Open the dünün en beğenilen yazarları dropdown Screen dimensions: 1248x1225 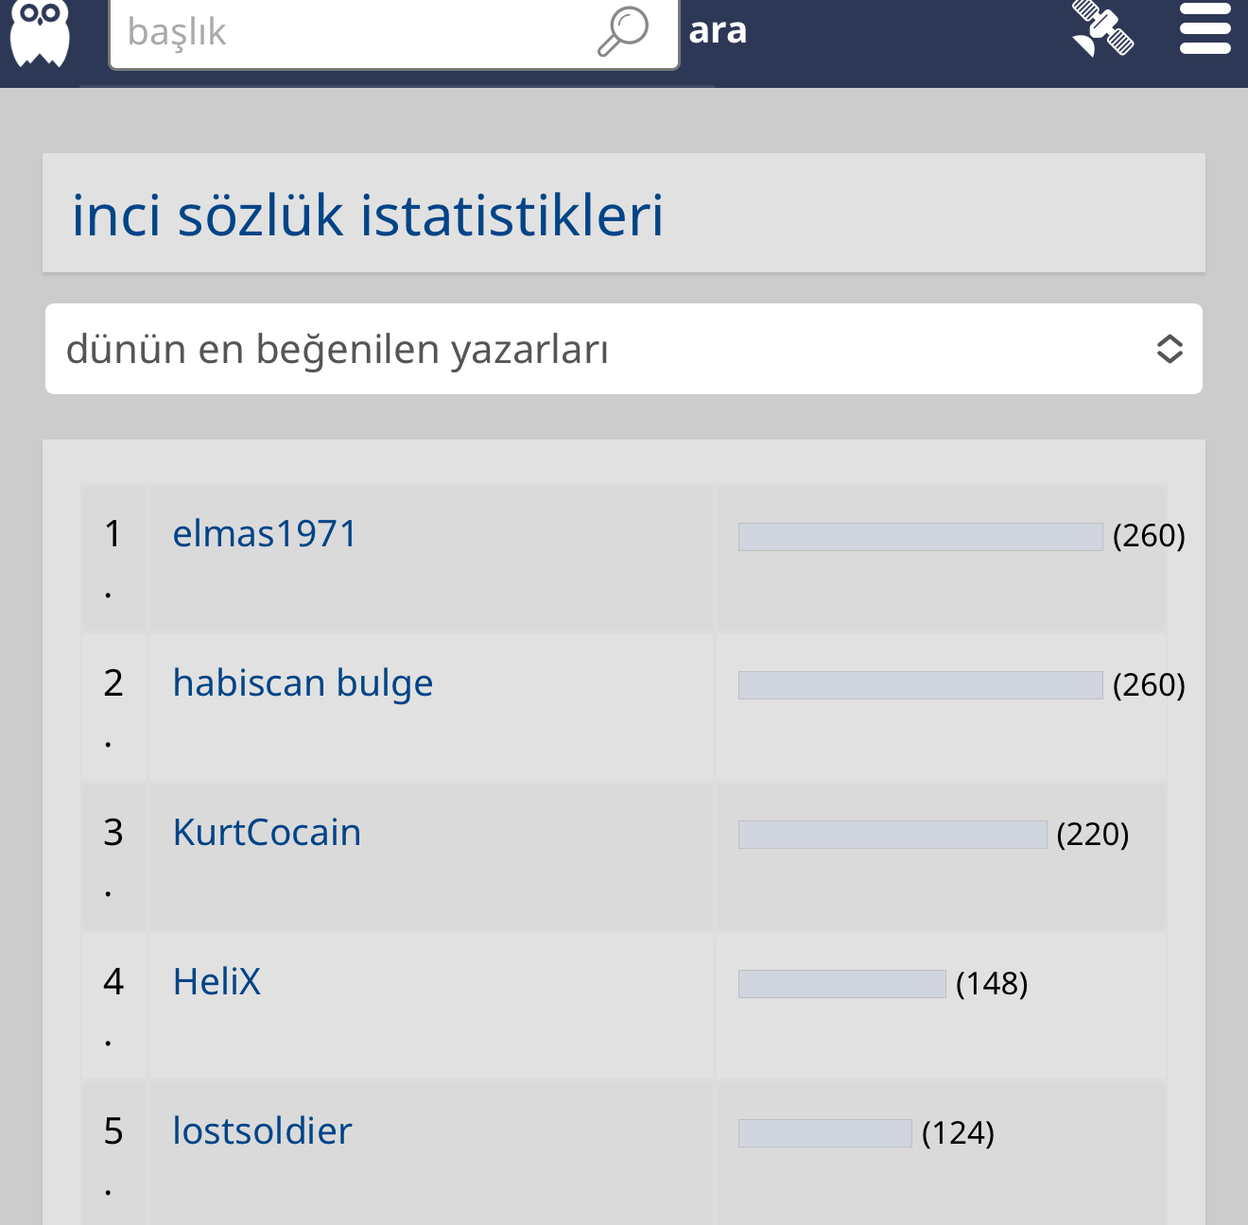coord(624,349)
